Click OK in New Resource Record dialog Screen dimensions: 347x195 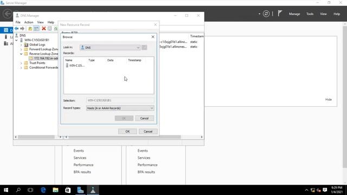click(x=127, y=132)
